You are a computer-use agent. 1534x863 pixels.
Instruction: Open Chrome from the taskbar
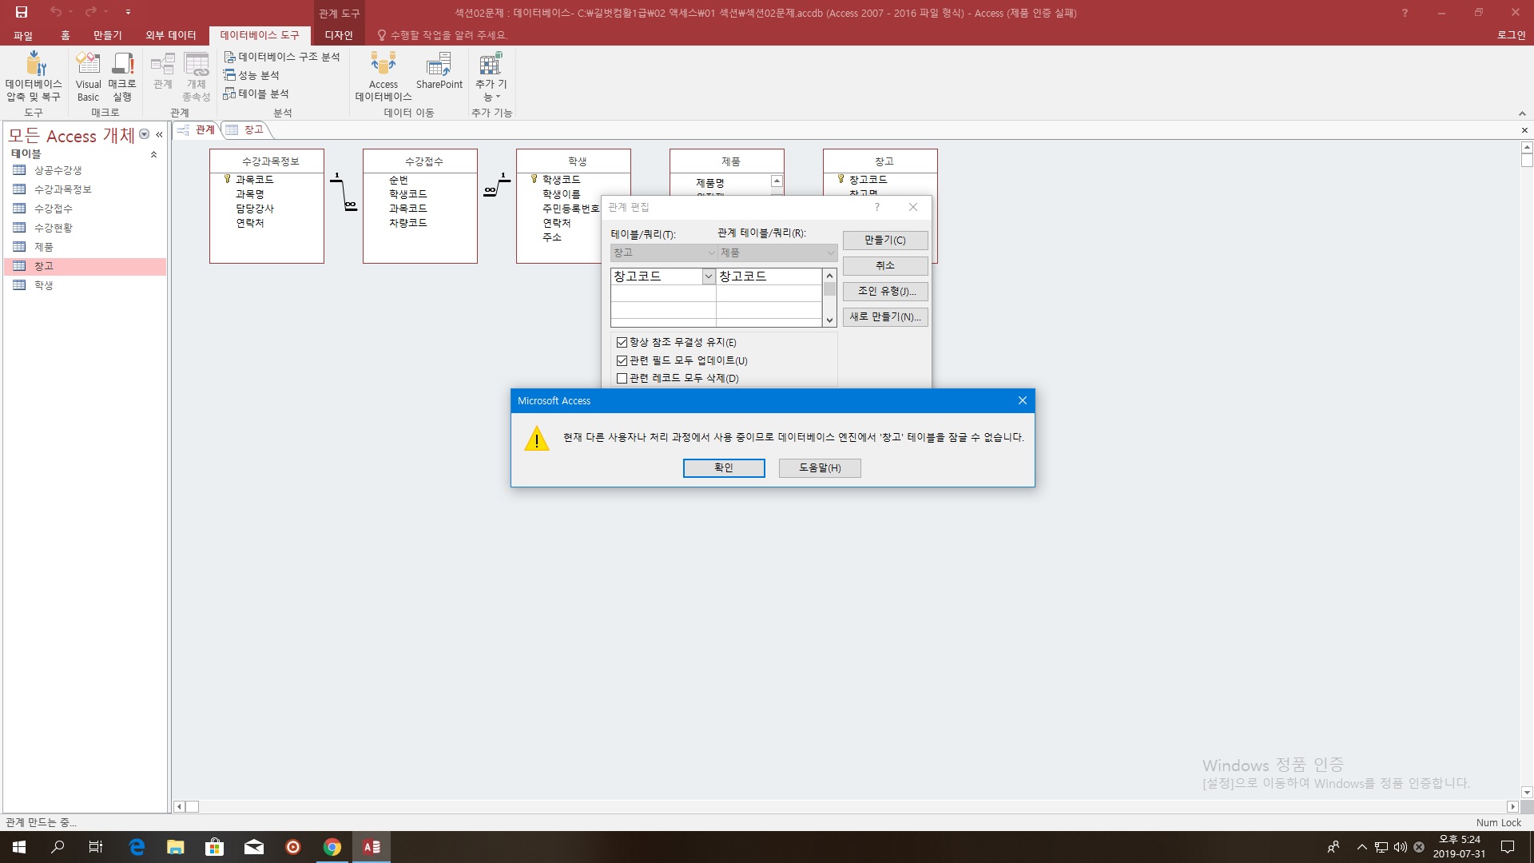pyautogui.click(x=332, y=847)
